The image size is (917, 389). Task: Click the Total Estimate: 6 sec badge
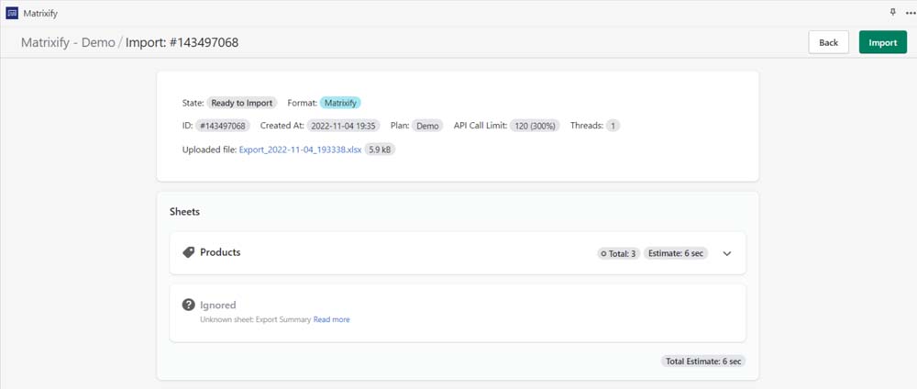[703, 361]
